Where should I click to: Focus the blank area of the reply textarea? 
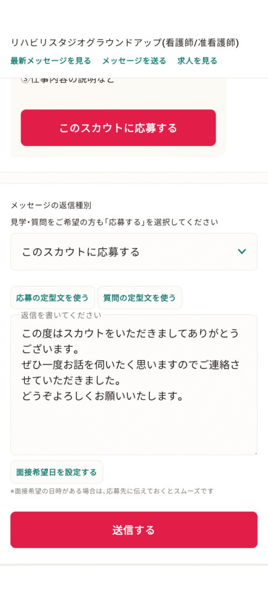pyautogui.click(x=134, y=428)
